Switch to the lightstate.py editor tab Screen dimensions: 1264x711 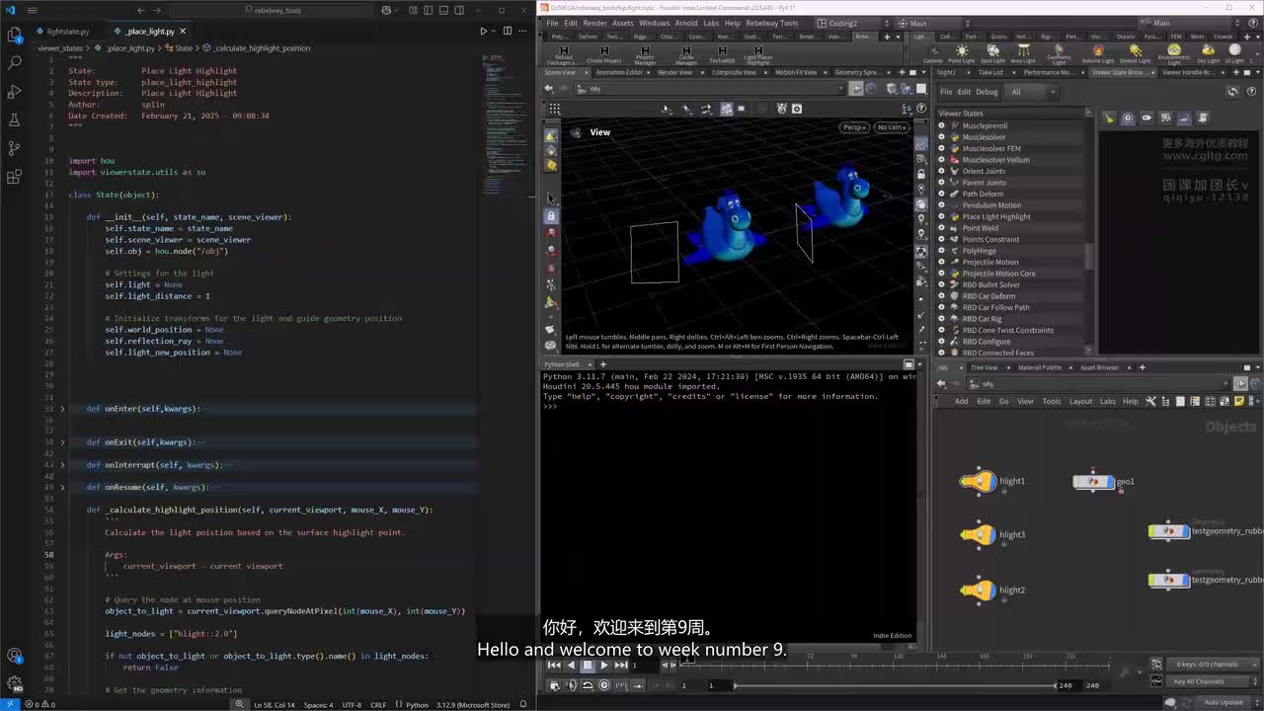[68, 32]
